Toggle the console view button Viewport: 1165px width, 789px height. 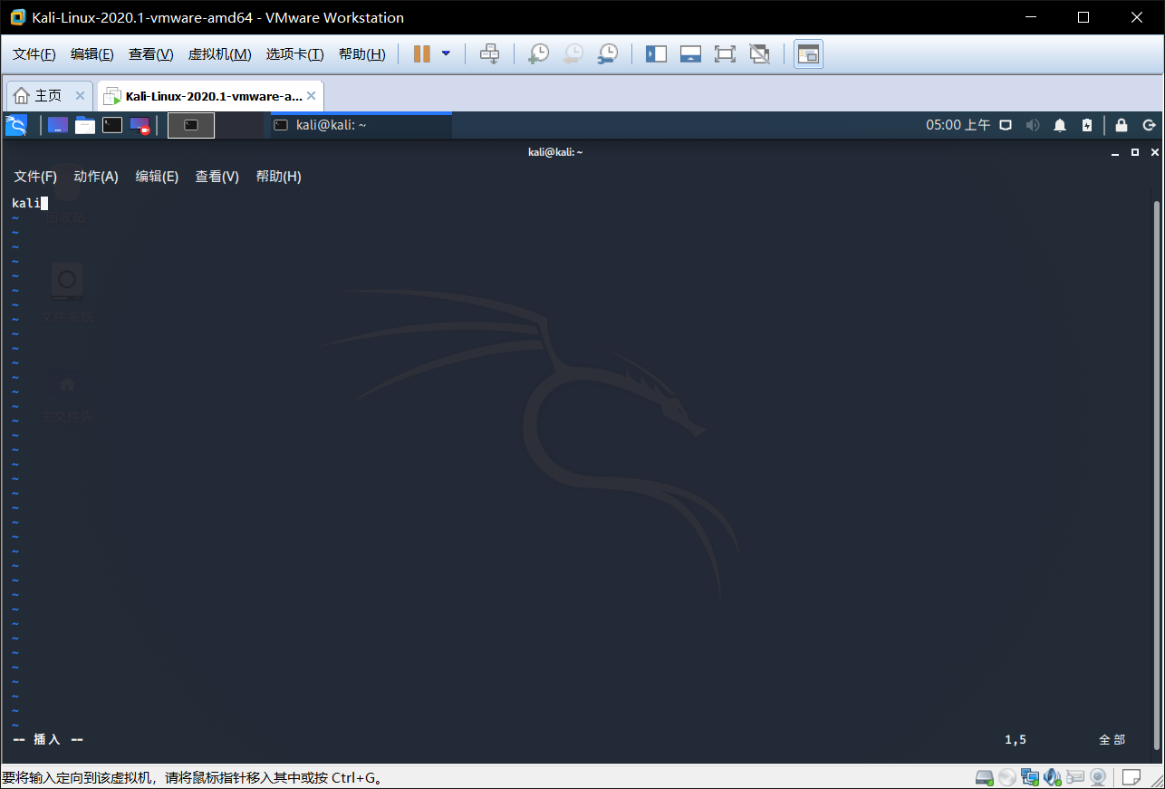point(808,54)
